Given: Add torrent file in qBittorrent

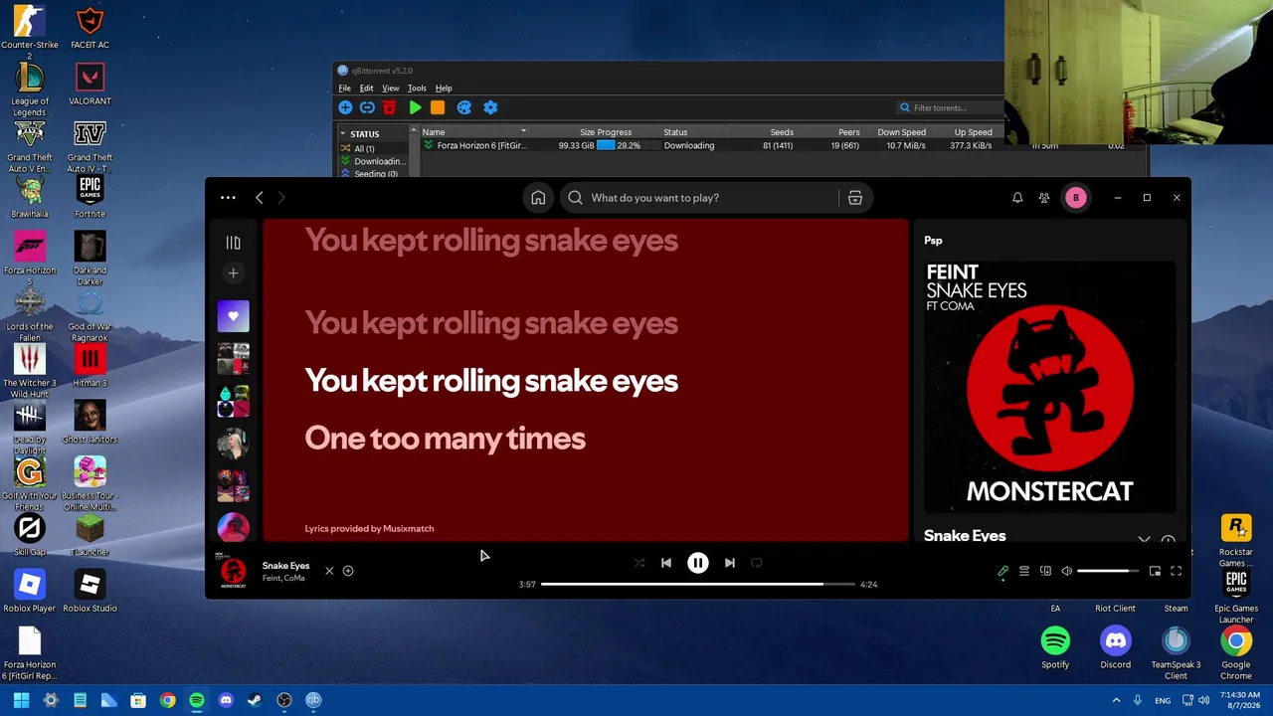Looking at the screenshot, I should 345,107.
